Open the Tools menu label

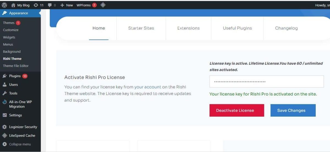[x=13, y=93]
